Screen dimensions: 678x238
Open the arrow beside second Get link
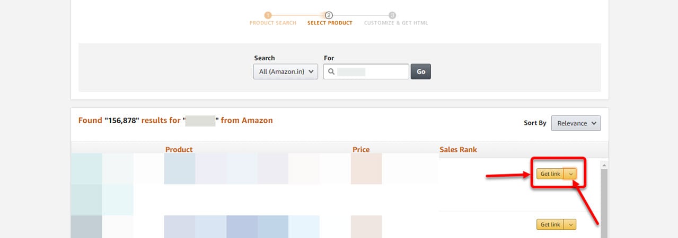point(570,225)
